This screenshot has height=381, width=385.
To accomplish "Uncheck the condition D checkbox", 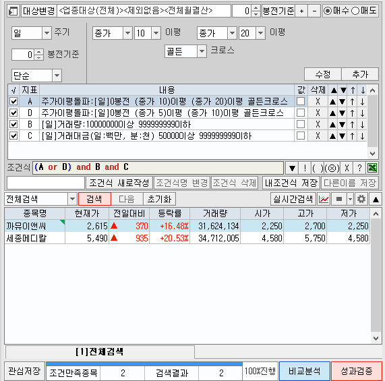I will (13, 113).
